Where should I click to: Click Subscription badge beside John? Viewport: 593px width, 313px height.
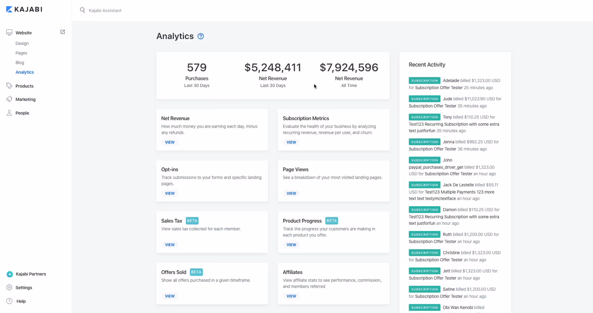(x=424, y=160)
